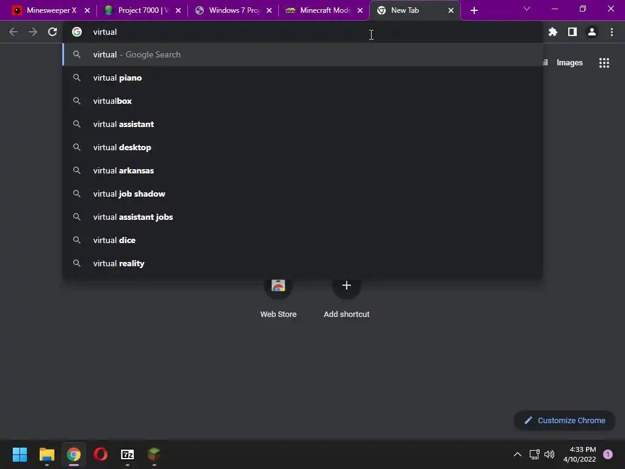This screenshot has height=469, width=625.
Task: Show hidden system tray icons
Action: 518,454
